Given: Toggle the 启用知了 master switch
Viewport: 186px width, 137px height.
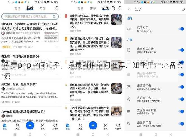Looking at the screenshot, I should tap(181, 29).
